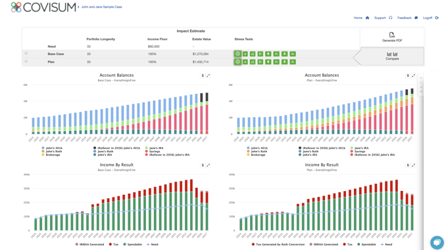The image size is (446, 250).
Task: Click the scissors stress test icon in Base Case row
Action: point(260,54)
